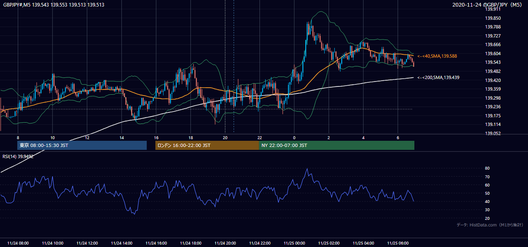Click the 11/24 12:00 time label
528x247 pixels.
pos(87,243)
